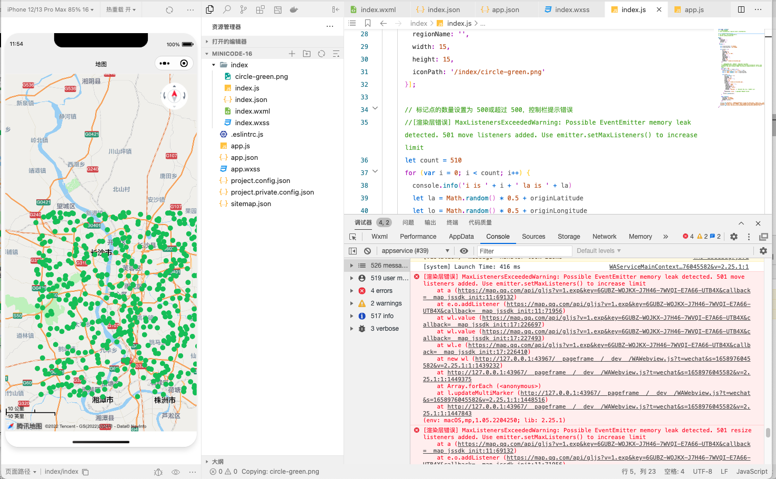Viewport: 776px width, 479px height.
Task: Fold code at line 37 for loop
Action: tap(375, 171)
